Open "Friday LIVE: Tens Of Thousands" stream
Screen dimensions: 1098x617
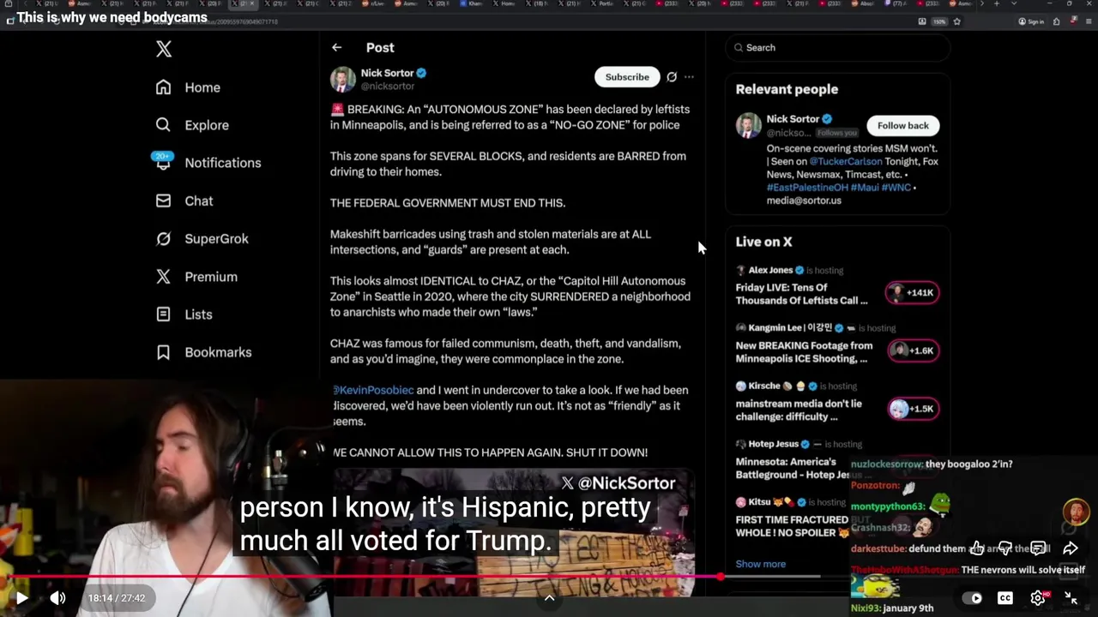point(802,294)
